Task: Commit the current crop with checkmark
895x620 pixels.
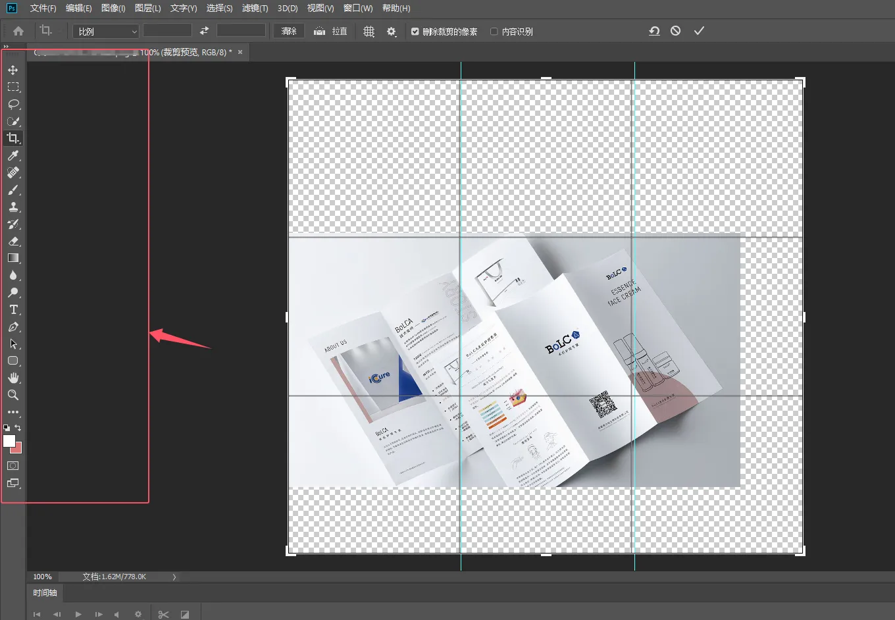Action: (699, 31)
